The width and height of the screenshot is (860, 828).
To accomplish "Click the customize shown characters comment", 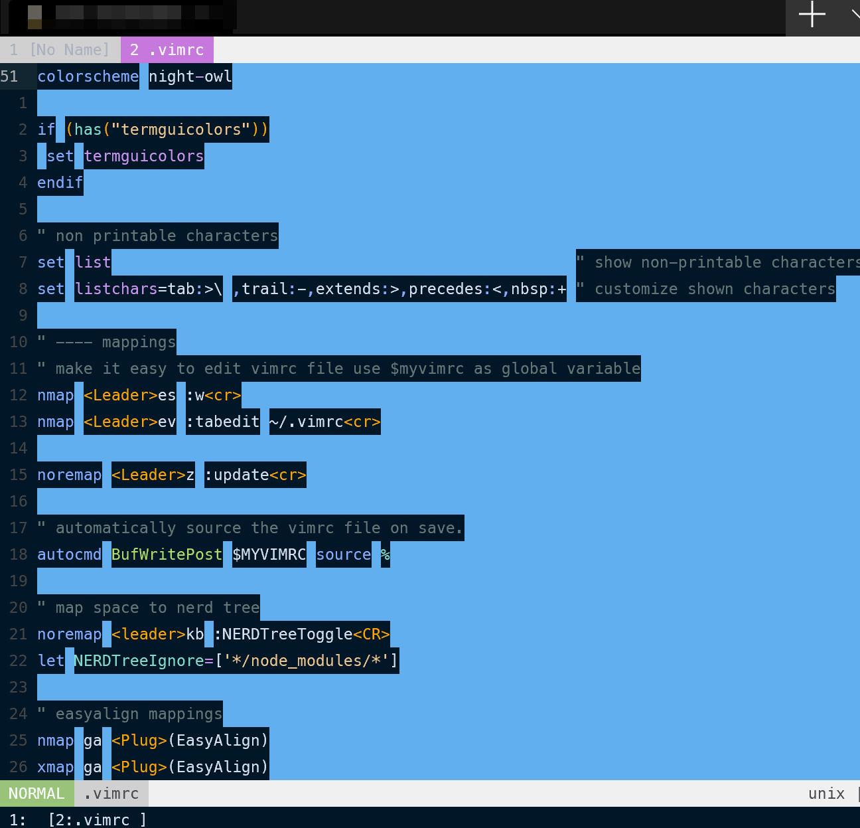I will [x=706, y=289].
